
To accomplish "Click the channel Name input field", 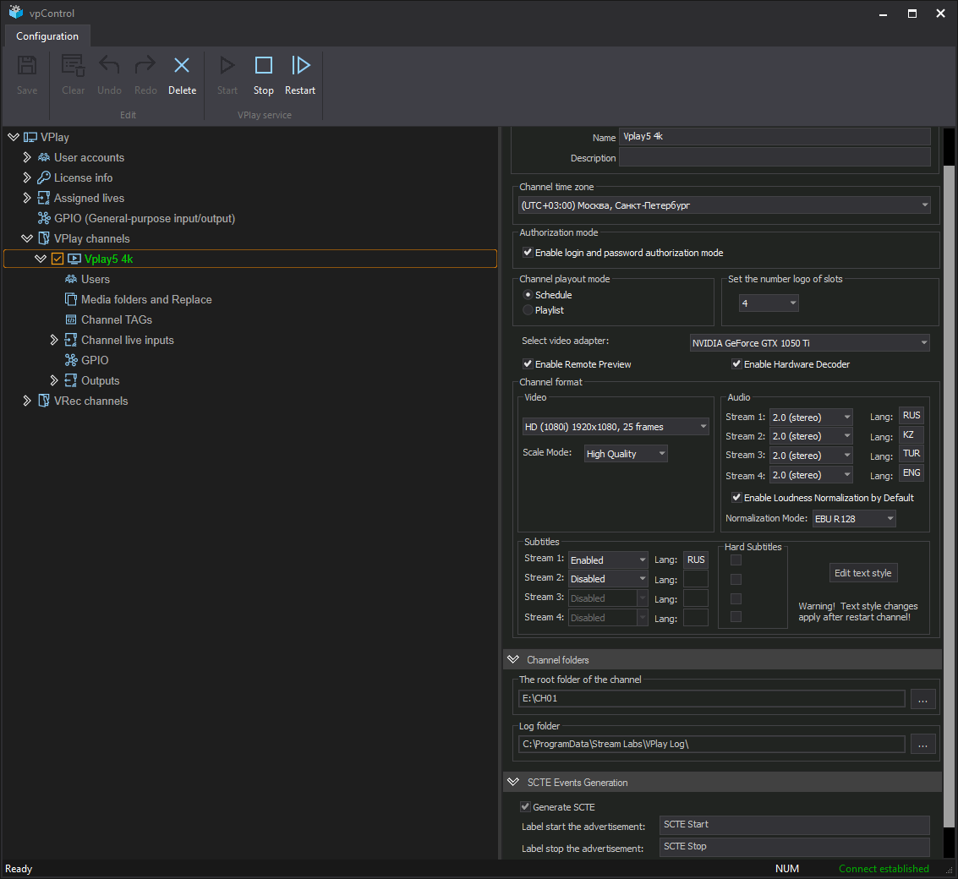I will click(x=775, y=136).
